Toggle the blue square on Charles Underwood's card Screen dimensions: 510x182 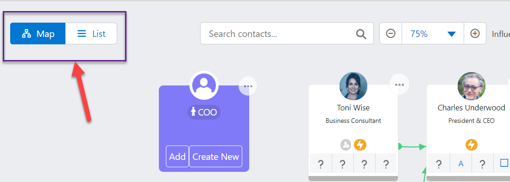pos(504,163)
